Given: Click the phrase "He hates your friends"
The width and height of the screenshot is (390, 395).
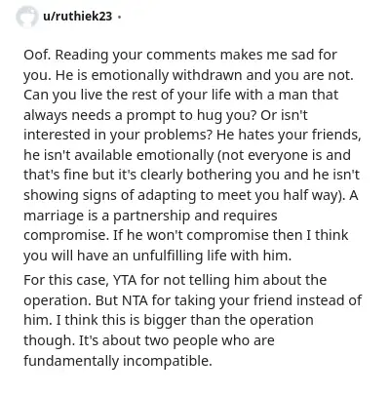Looking at the screenshot, I should click(289, 135).
